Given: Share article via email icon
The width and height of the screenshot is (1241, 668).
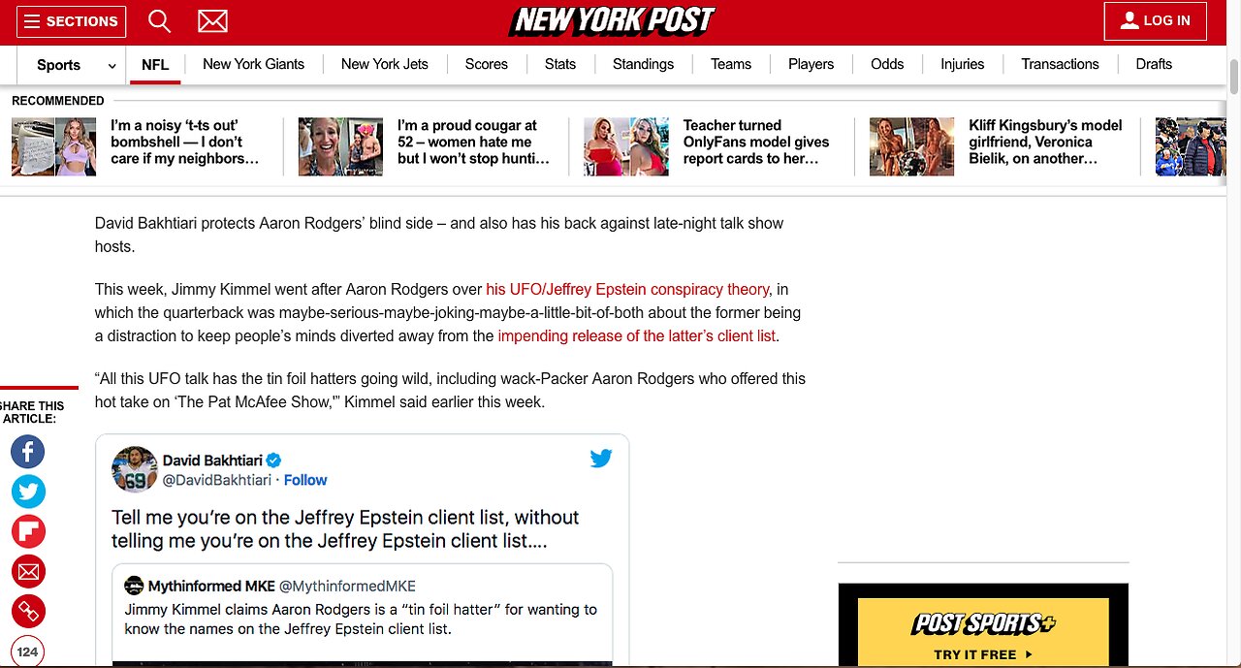Looking at the screenshot, I should point(28,571).
